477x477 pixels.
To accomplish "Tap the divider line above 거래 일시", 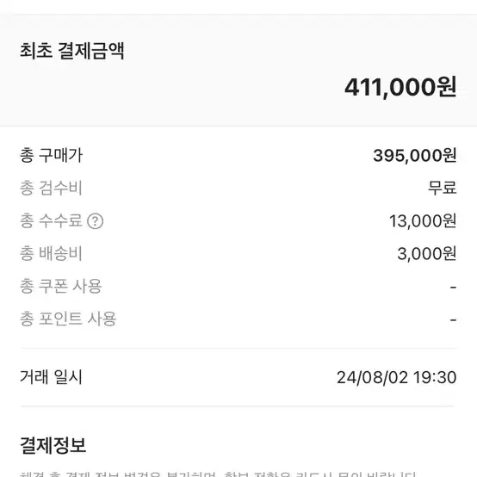I will 238,349.
